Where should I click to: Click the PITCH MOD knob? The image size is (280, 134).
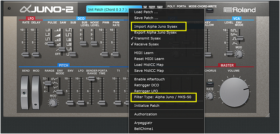(52, 103)
